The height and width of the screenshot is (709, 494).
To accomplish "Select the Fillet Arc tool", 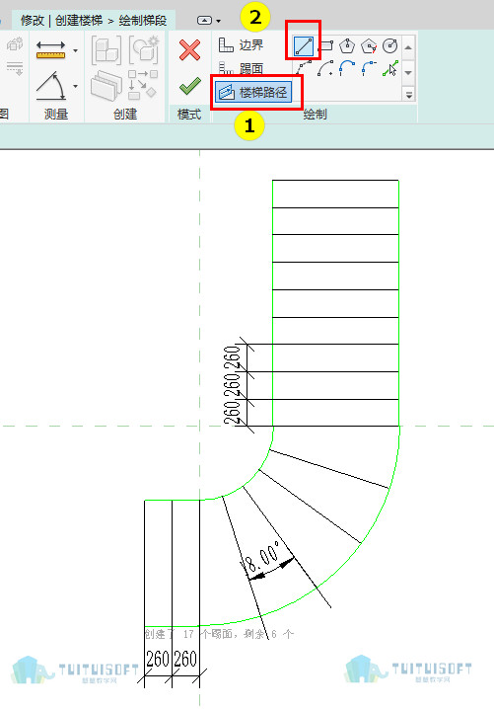I will [x=369, y=68].
